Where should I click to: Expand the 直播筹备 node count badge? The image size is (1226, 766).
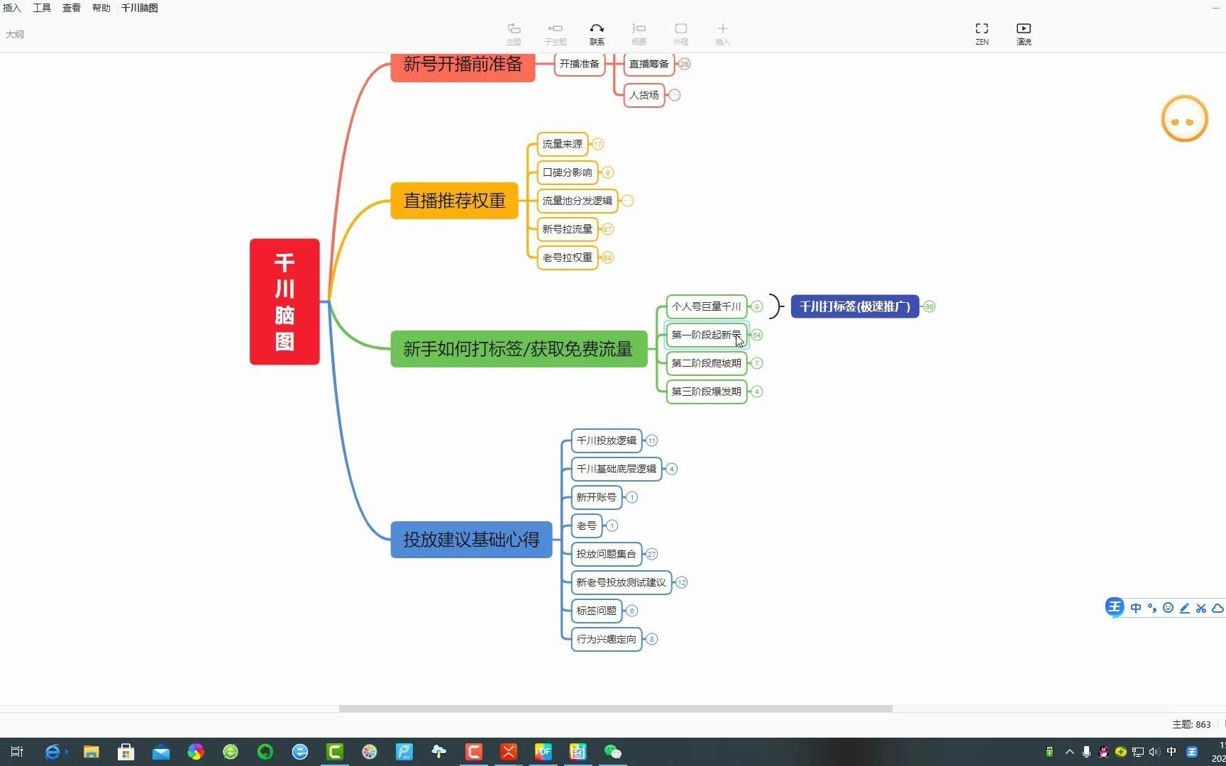[684, 64]
